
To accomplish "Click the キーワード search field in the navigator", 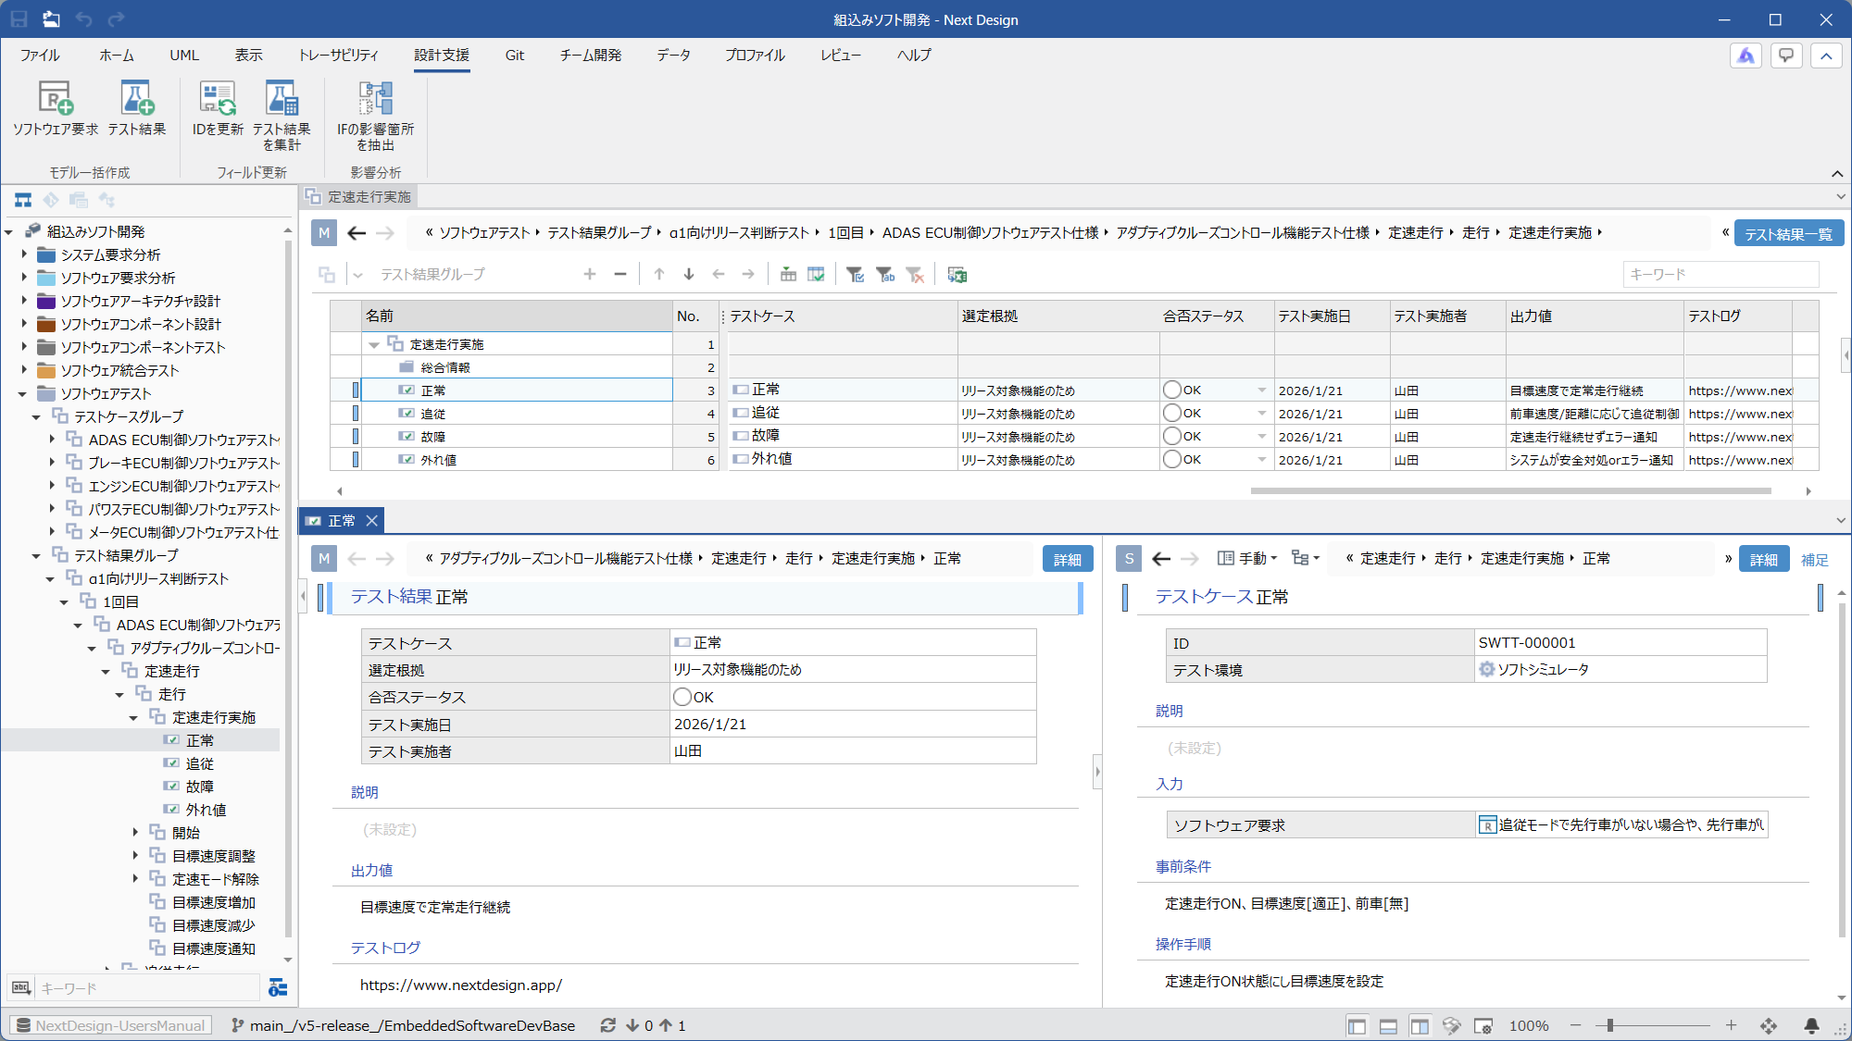I will point(148,988).
